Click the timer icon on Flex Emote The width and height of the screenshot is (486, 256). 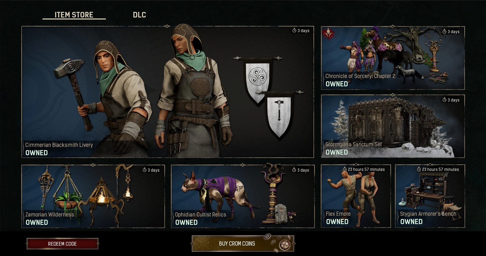click(x=345, y=169)
